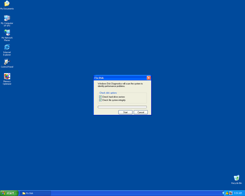Viewport: 245px width, 196px height.
Task: Click the empty scan progress bar
Action: (122, 107)
